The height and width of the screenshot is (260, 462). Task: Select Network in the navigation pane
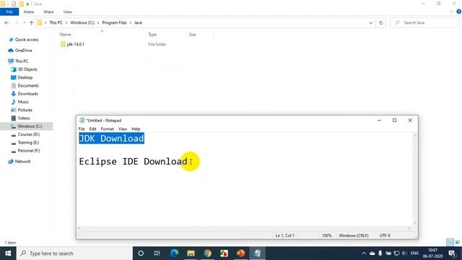(19, 162)
